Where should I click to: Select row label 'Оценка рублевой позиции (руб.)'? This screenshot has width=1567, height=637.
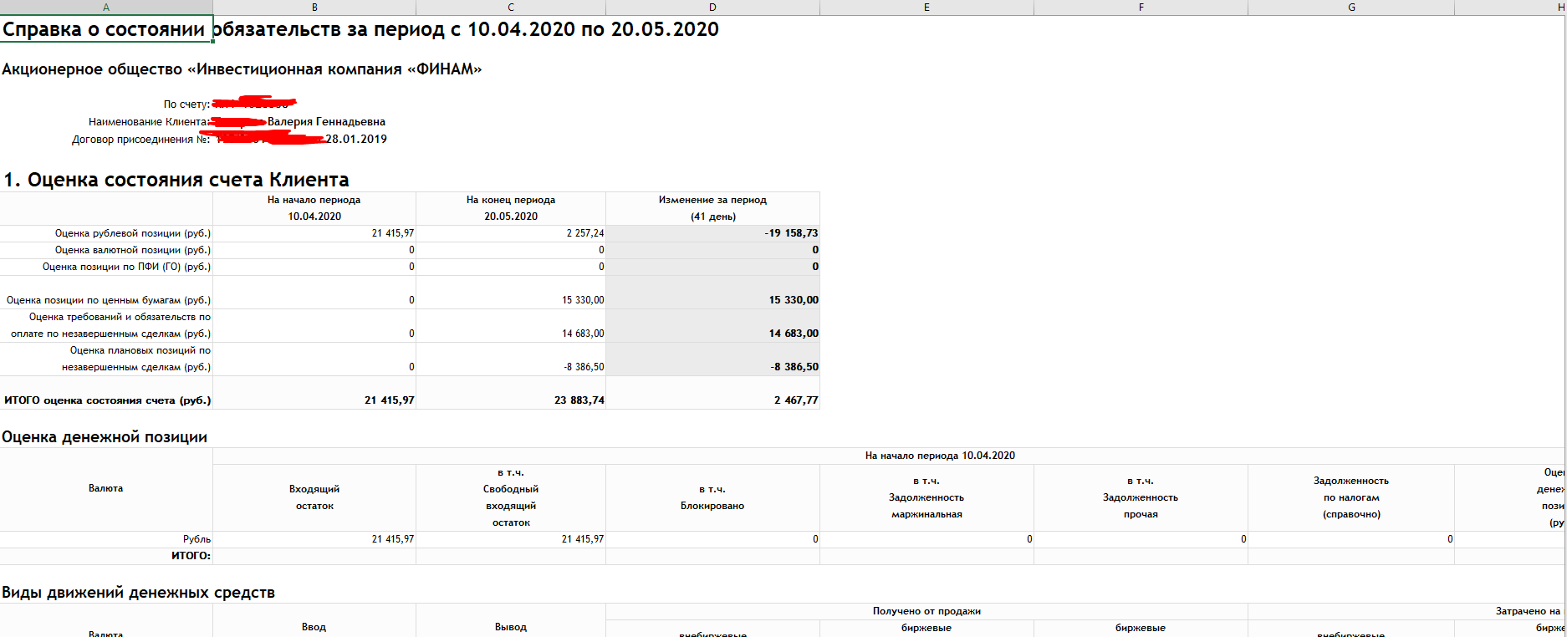pos(133,233)
